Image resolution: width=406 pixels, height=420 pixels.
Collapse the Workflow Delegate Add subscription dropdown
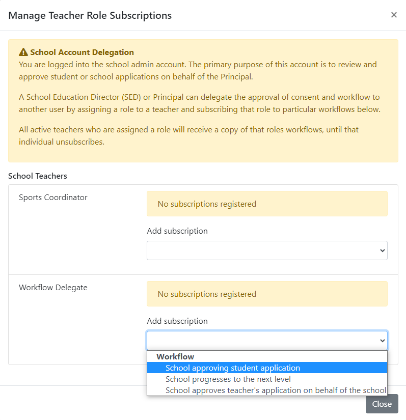point(267,341)
